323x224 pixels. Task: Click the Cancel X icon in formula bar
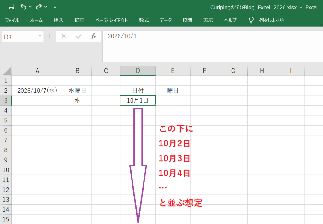(x=64, y=37)
